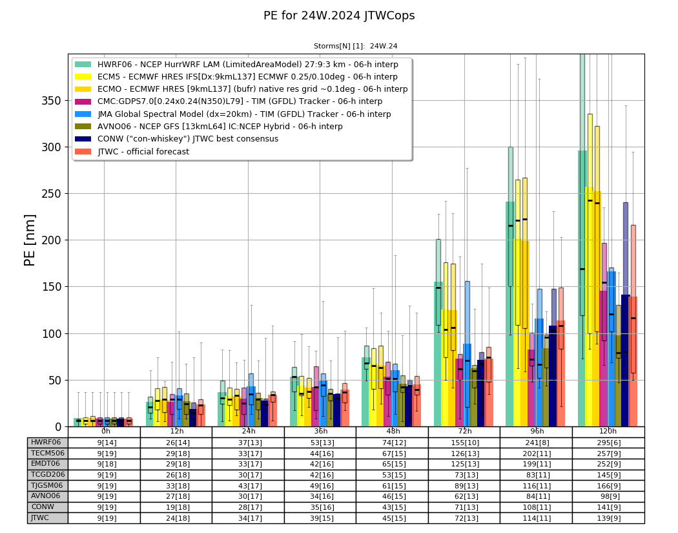
Task: Click the 72h column header
Action: tap(464, 432)
